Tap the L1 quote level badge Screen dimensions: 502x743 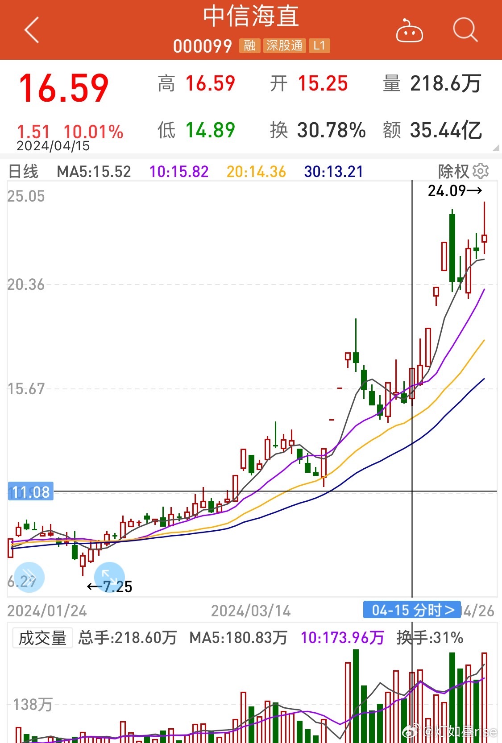pyautogui.click(x=319, y=45)
